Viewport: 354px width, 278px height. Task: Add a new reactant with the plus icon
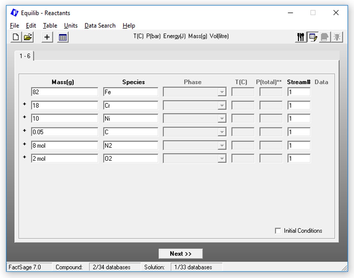47,37
